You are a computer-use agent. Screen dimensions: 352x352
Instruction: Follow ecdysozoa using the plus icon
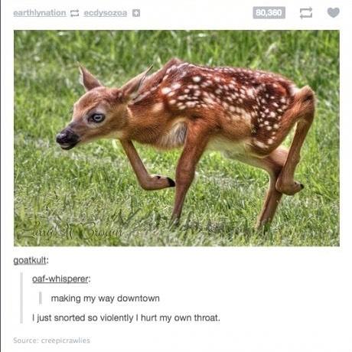tap(136, 13)
